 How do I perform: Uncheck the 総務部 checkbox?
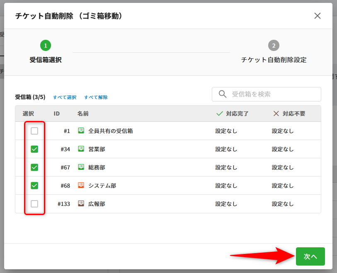pos(34,167)
